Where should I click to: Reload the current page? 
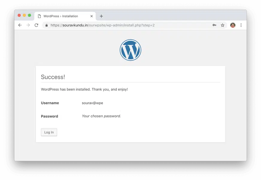(x=37, y=25)
